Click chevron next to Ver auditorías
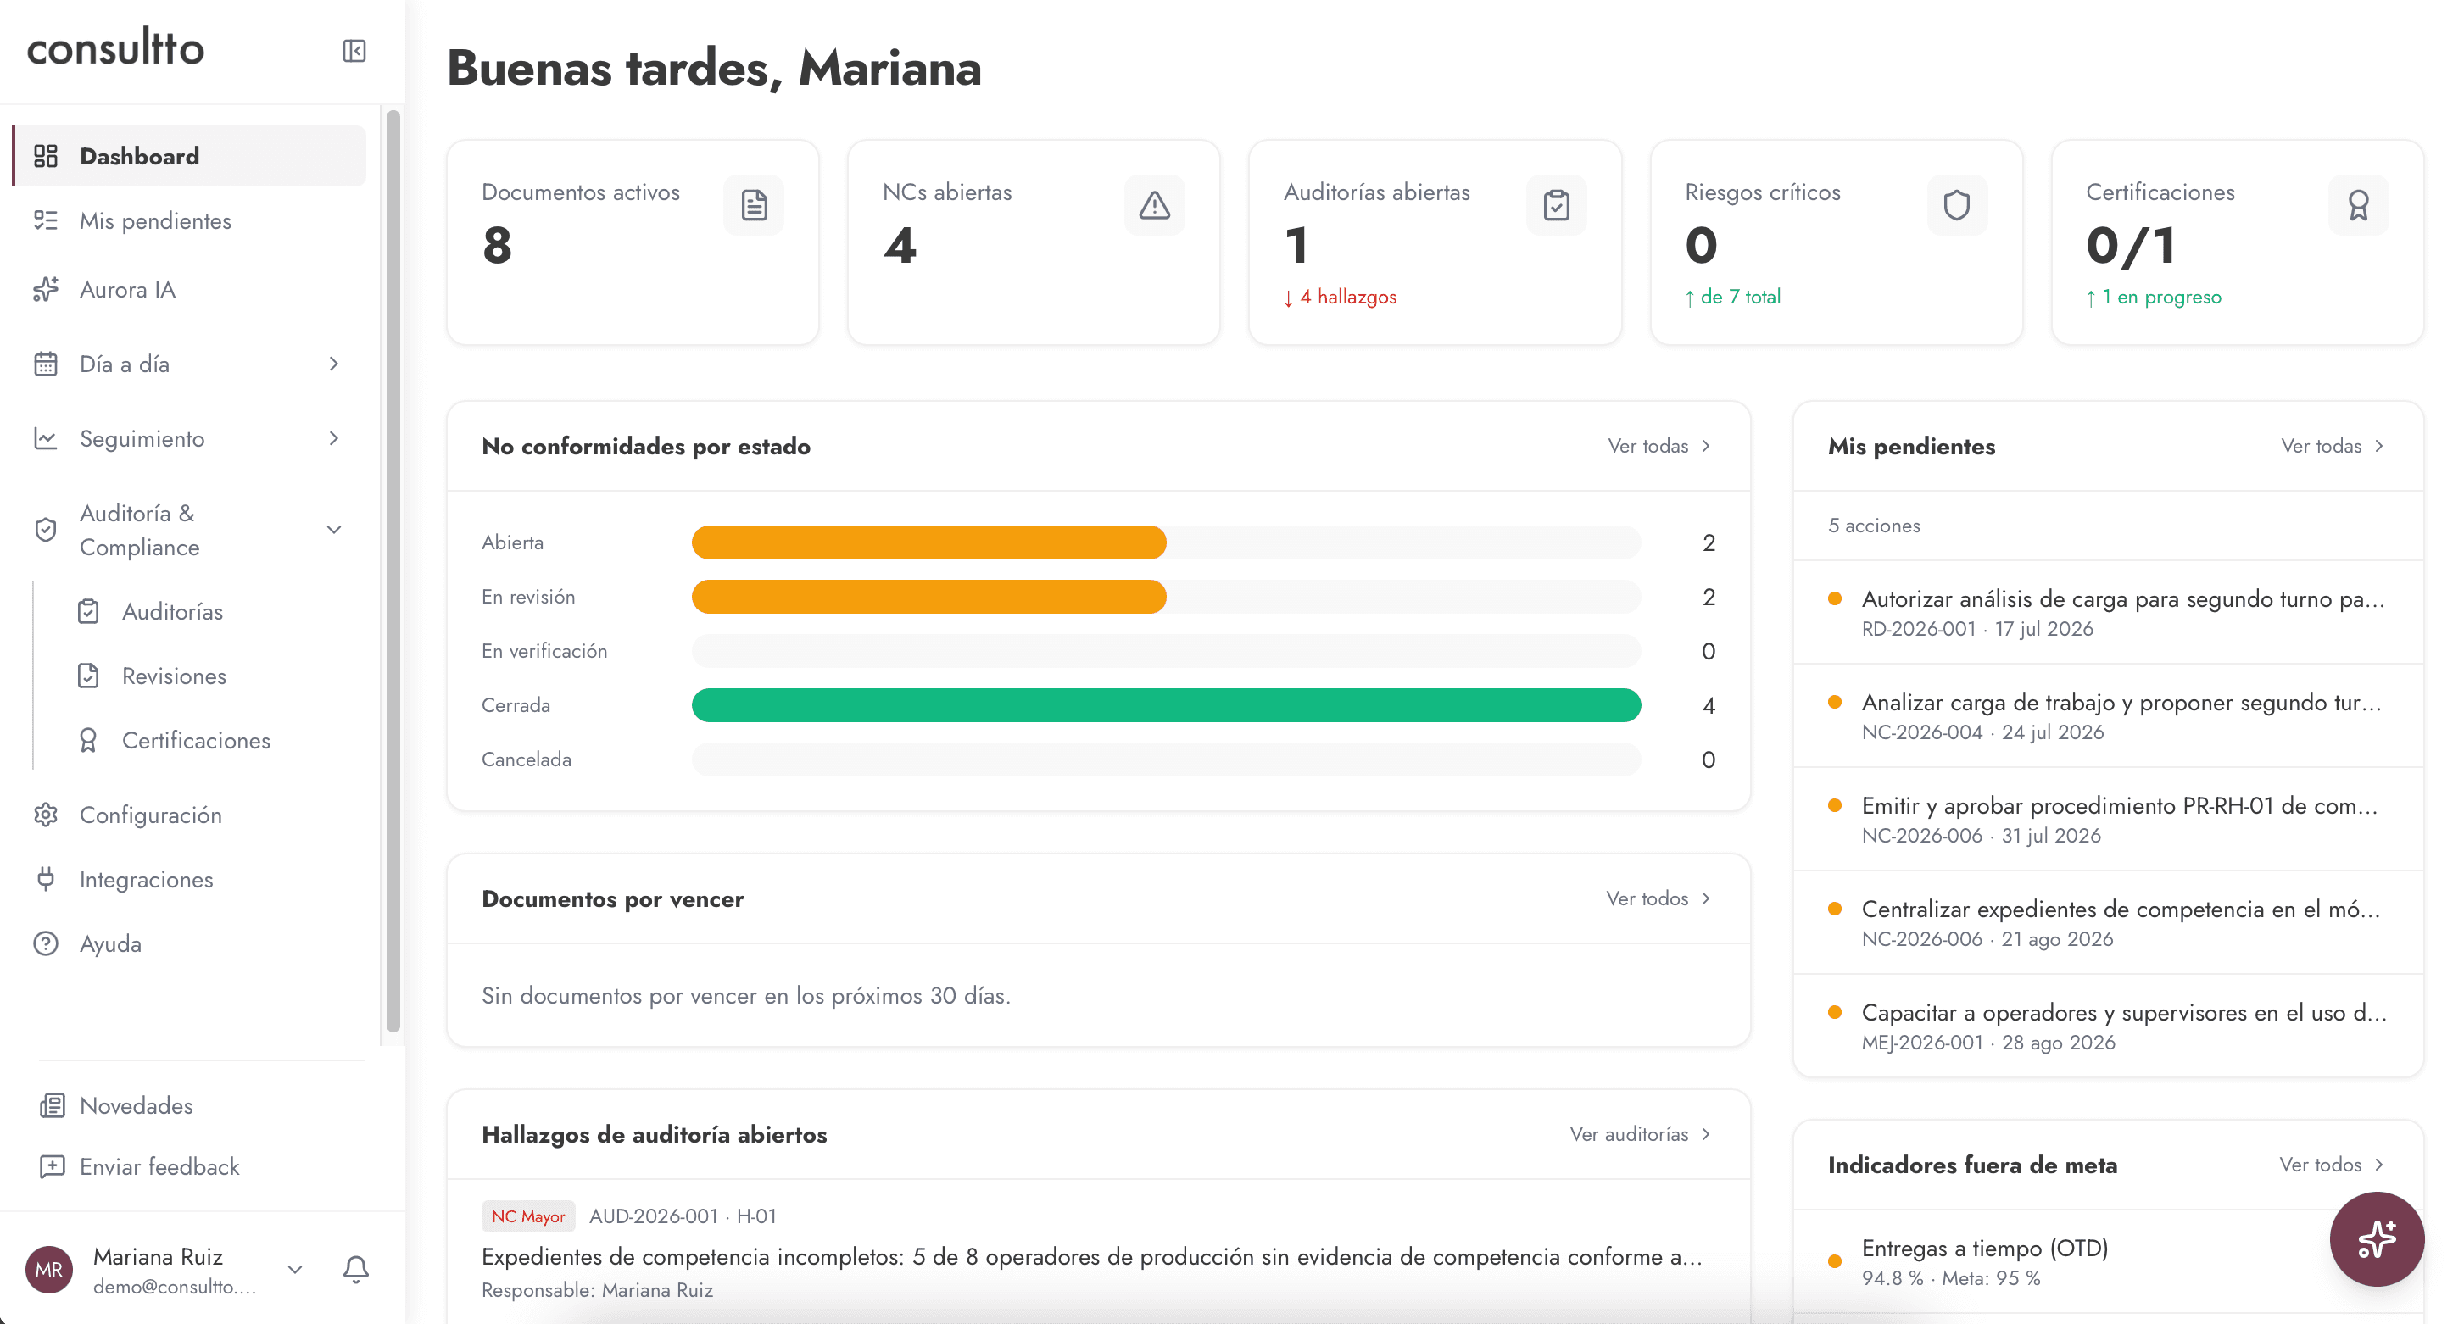This screenshot has height=1324, width=2464. [1707, 1134]
